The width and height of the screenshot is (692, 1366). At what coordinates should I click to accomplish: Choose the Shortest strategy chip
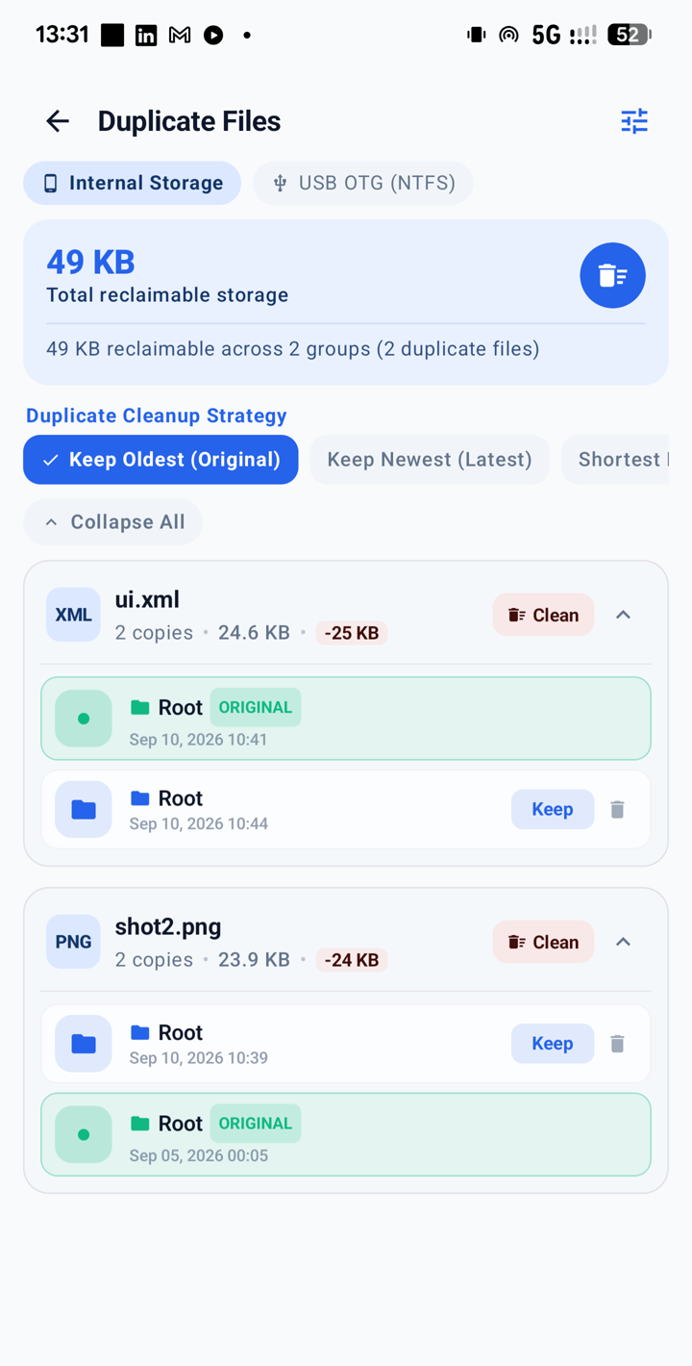tap(615, 460)
